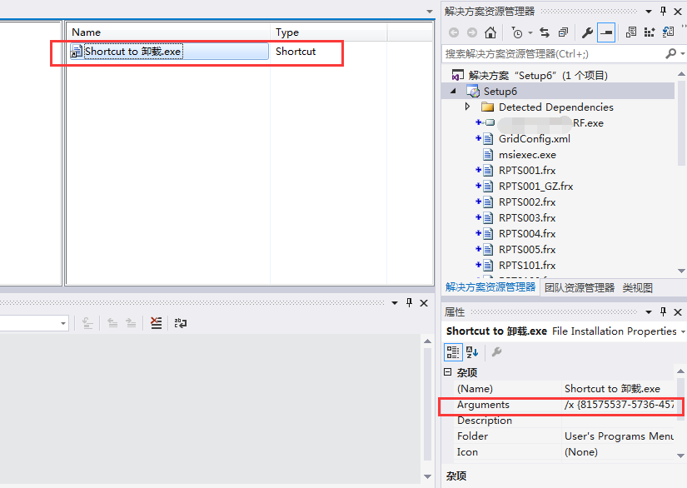Click the msiexec.exe file icon
The width and height of the screenshot is (687, 488).
pos(488,155)
